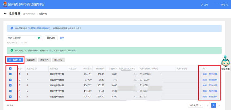This screenshot has width=231, height=110.
Task: Click the 合计税额 column header
Action: coord(100,69)
